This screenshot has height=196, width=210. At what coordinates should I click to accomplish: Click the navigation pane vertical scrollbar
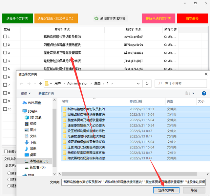click(54, 138)
